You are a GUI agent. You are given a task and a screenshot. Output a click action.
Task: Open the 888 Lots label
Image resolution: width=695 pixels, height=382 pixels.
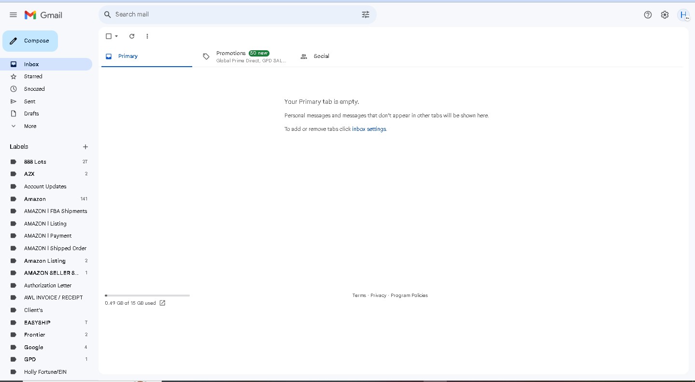[46, 162]
